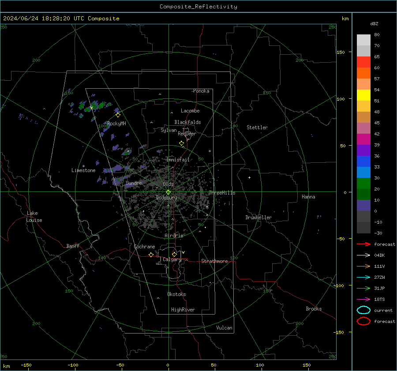Click the red forecast arrow in legend
Image resolution: width=397 pixels, height=371 pixels.
[363, 244]
